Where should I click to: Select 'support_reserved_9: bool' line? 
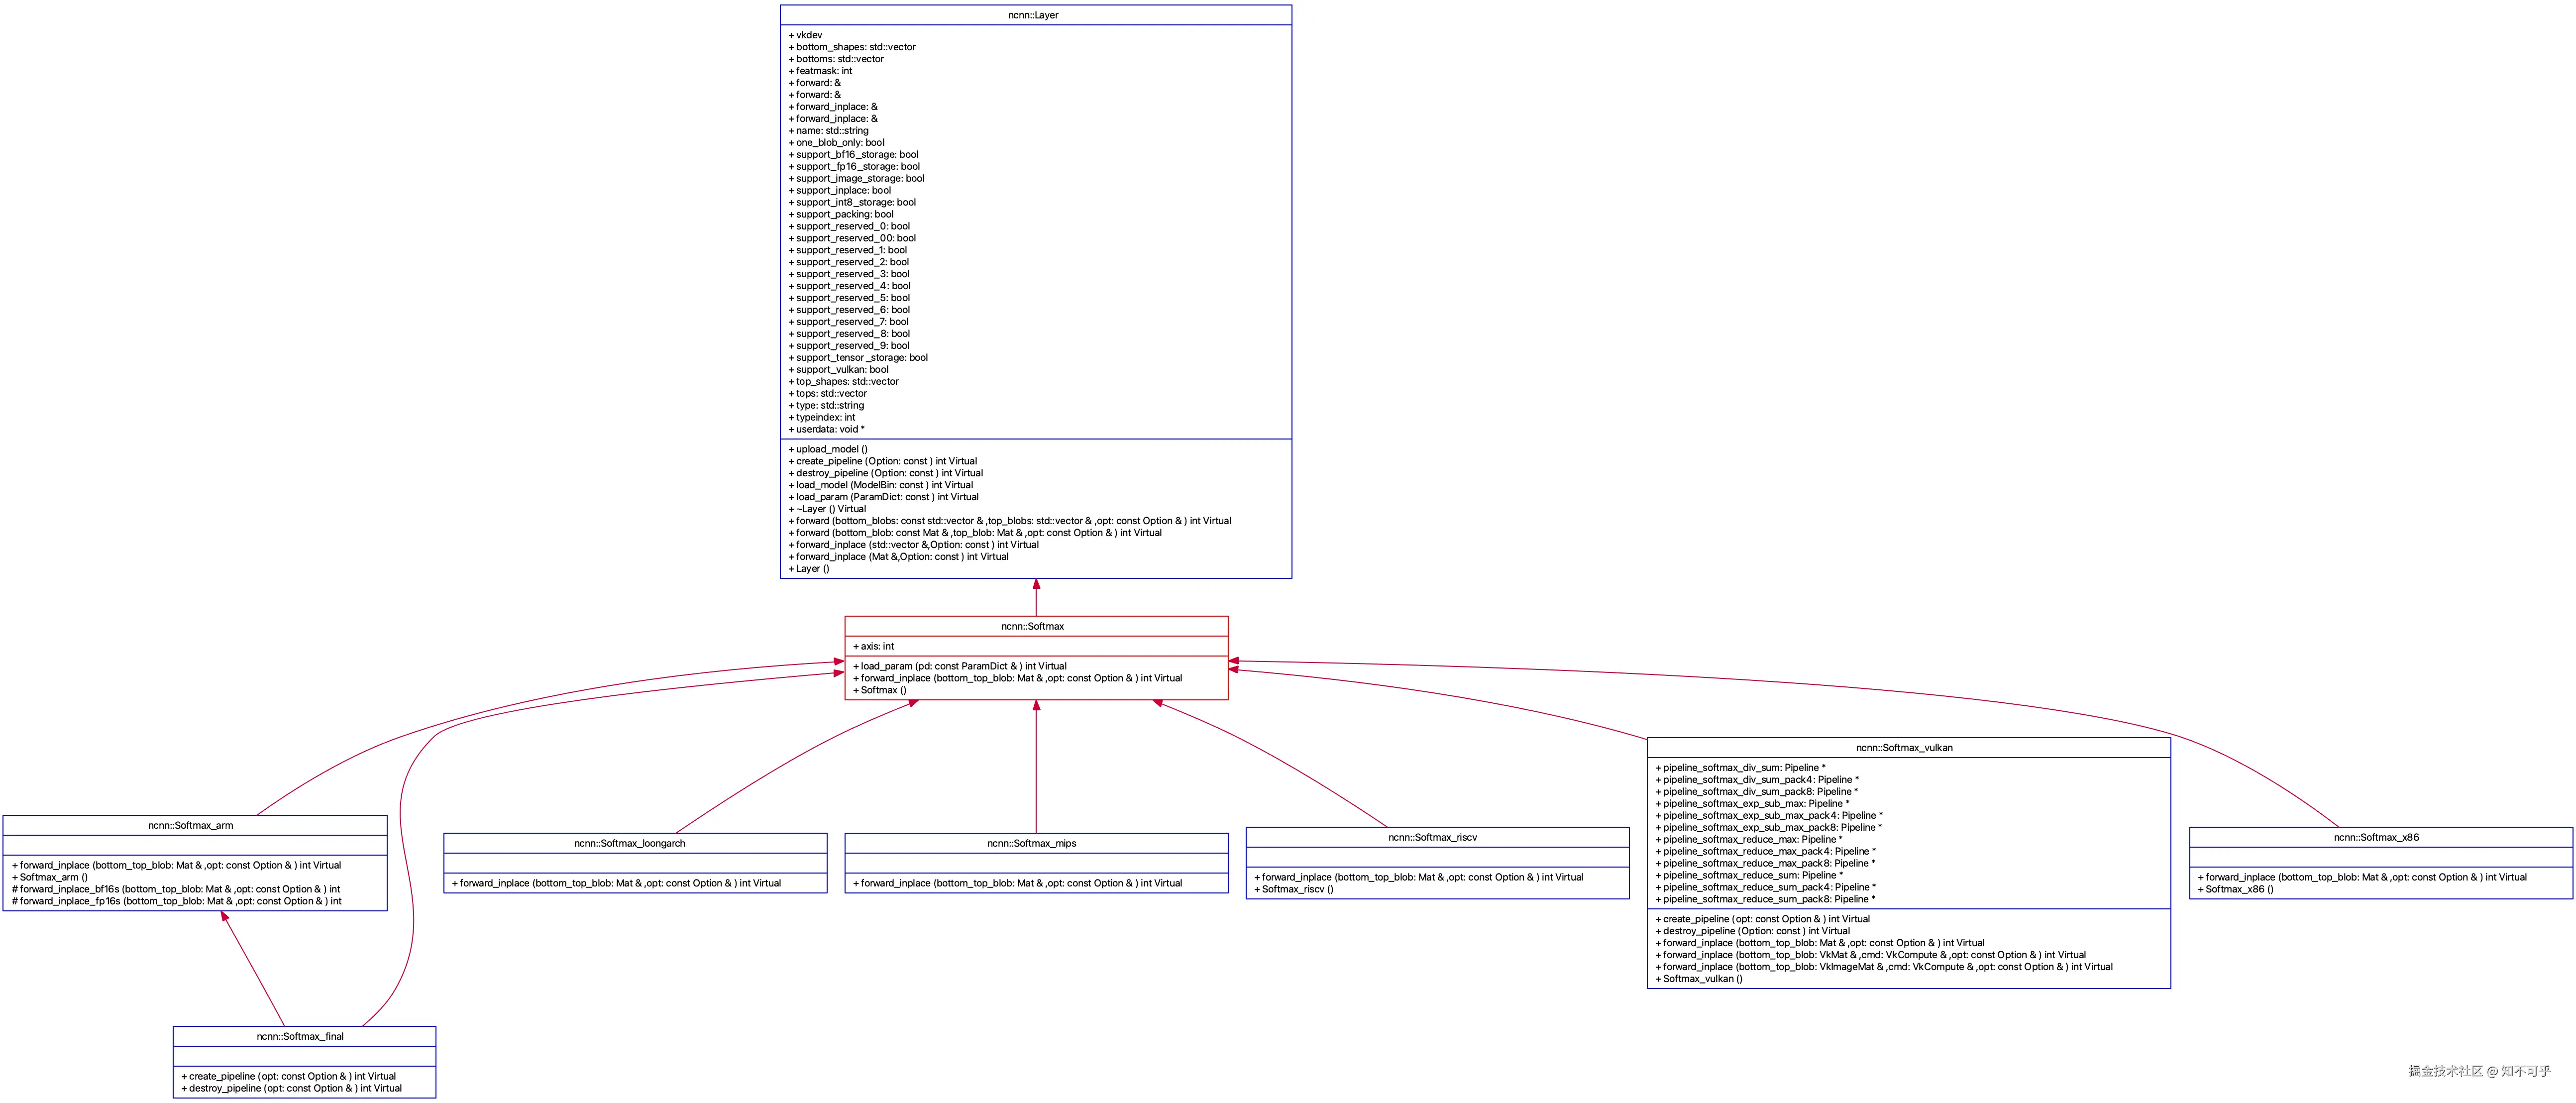[x=849, y=346]
